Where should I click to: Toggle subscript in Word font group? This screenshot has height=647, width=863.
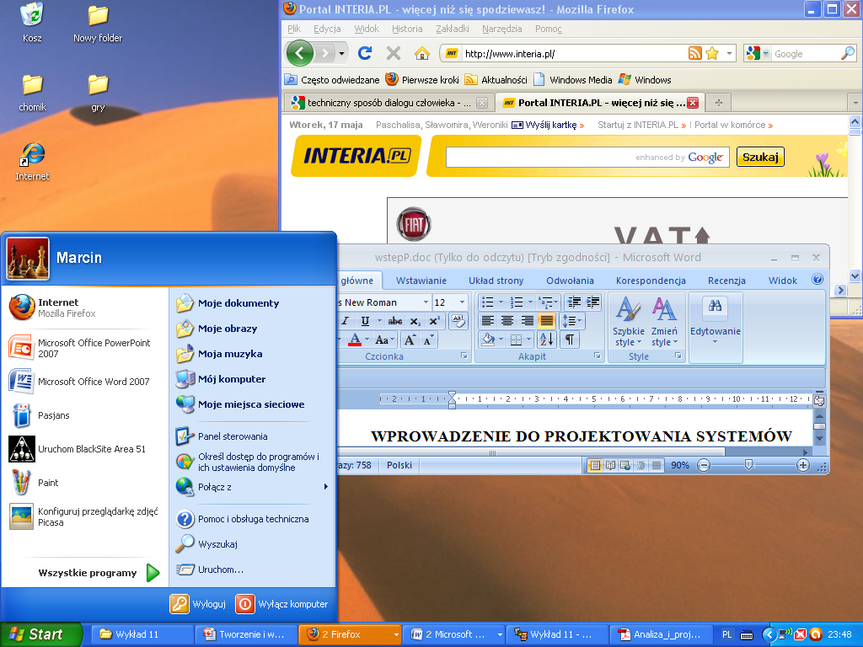click(x=415, y=321)
